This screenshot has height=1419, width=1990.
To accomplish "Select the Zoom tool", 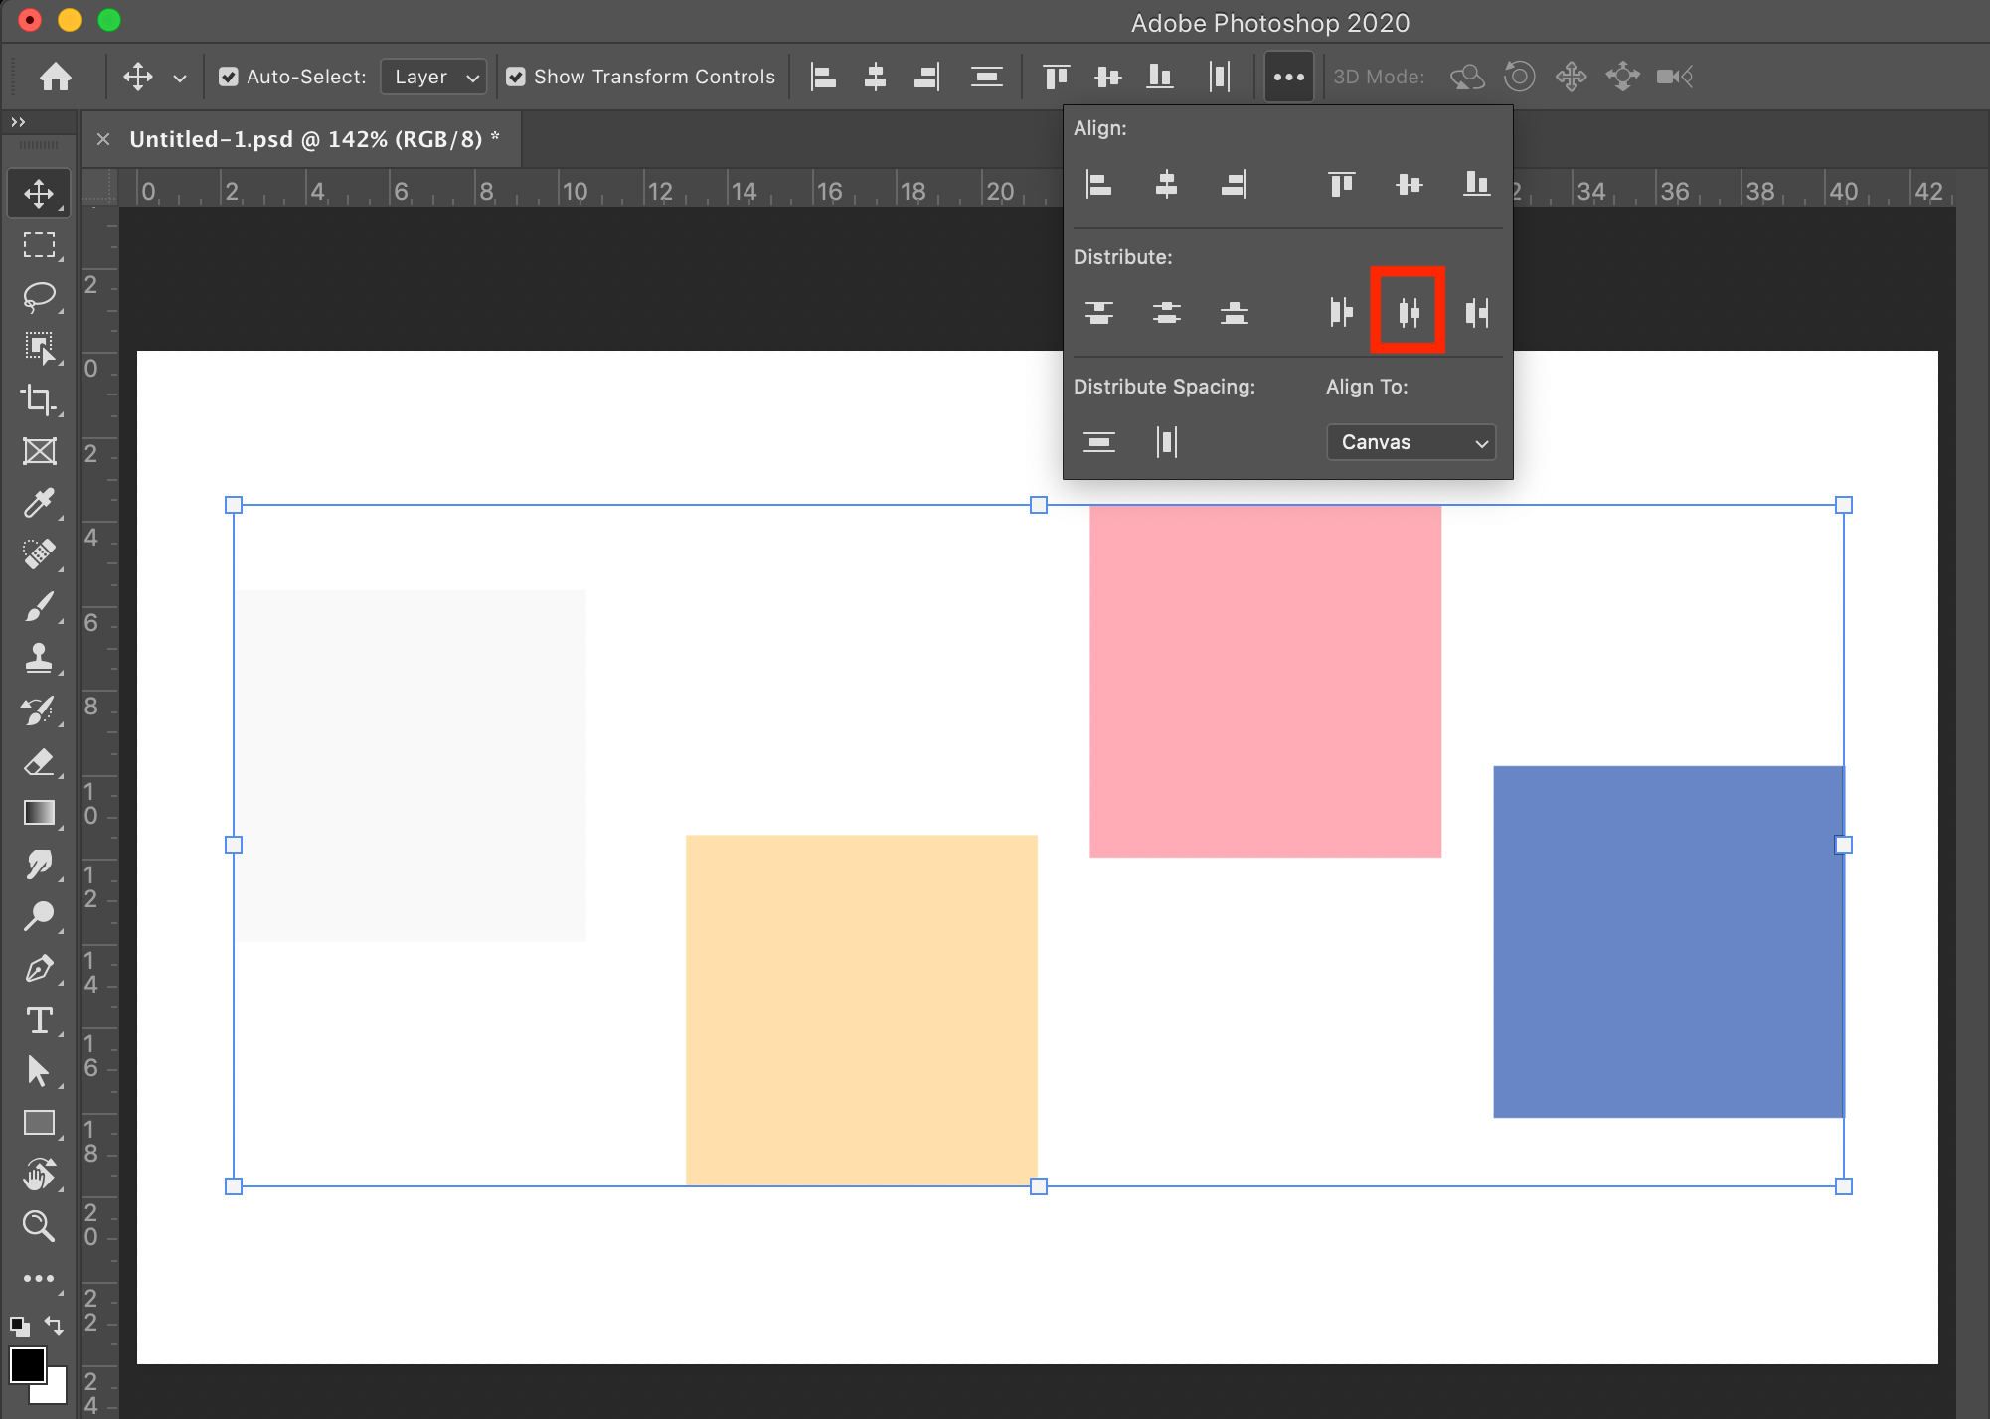I will tap(40, 1226).
